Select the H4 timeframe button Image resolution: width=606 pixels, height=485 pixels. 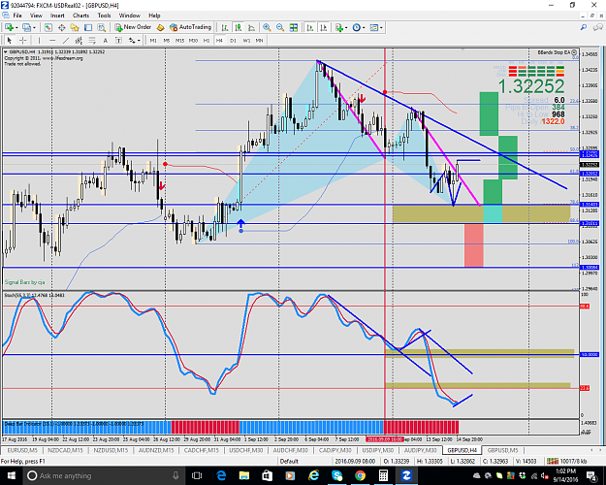[x=219, y=40]
